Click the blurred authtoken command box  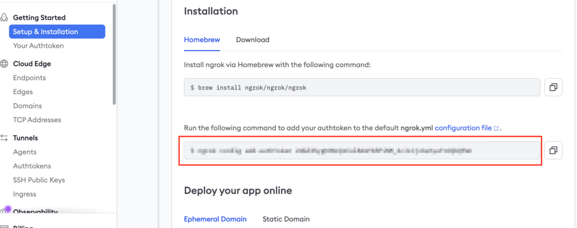[362, 150]
